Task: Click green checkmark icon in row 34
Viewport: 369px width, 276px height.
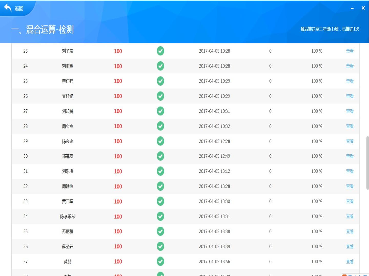Action: (160, 216)
